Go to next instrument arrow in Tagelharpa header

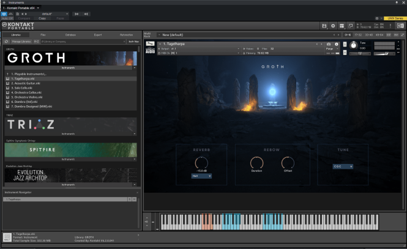coord(321,44)
